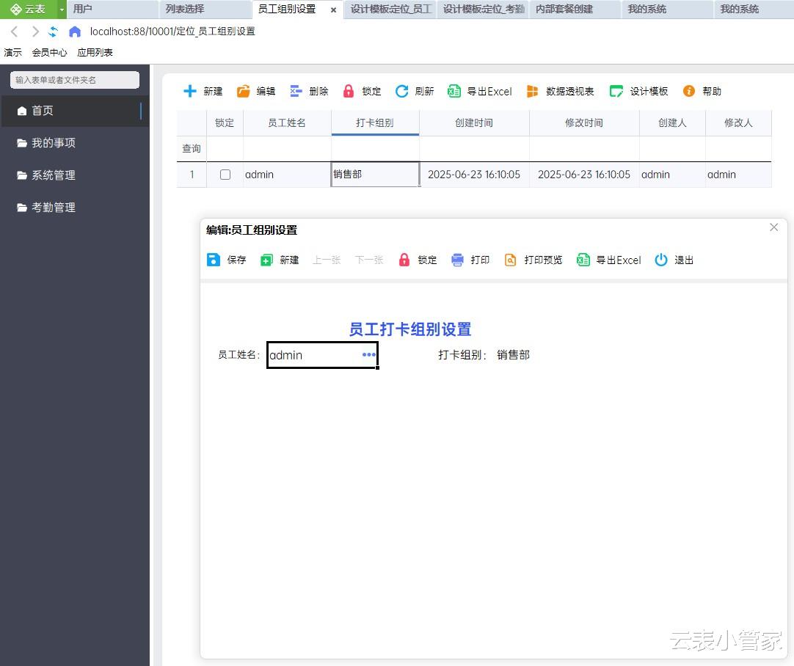Export via 导出Excel in edit dialog
This screenshot has width=794, height=666.
(x=583, y=260)
